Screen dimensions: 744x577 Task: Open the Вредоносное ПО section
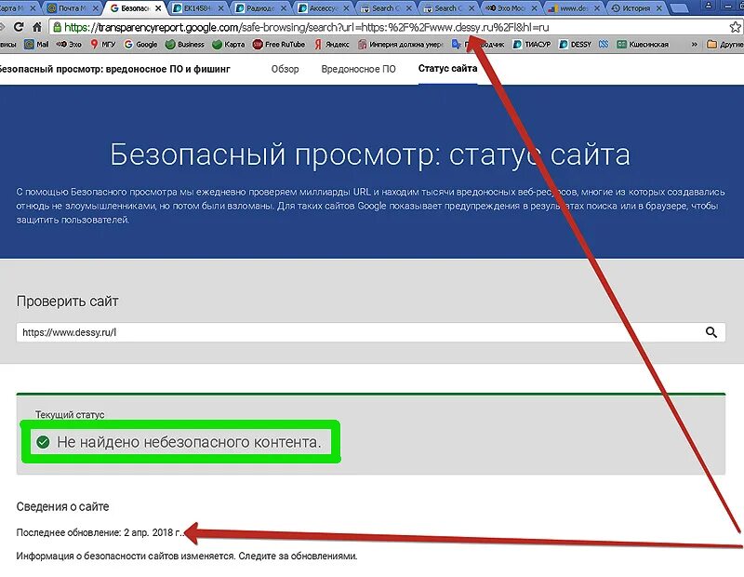[358, 70]
